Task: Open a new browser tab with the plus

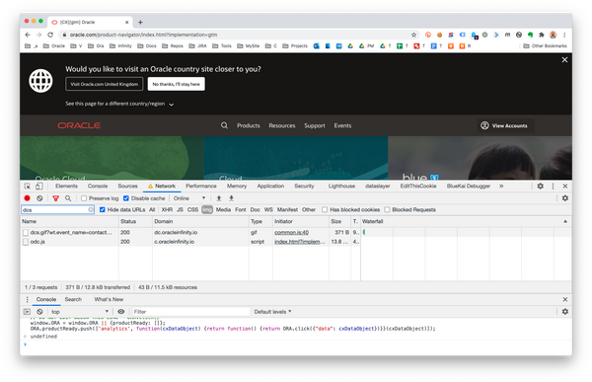Action: 140,23
